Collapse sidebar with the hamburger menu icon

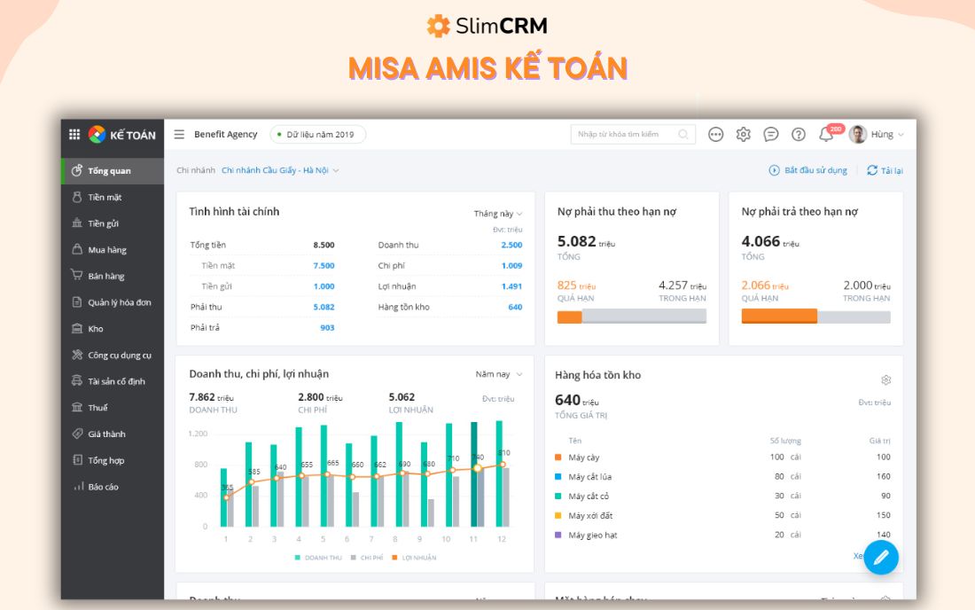click(x=179, y=134)
